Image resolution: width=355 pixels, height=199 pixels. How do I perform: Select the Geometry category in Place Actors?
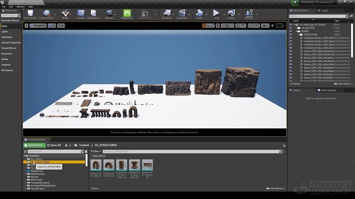coord(7,54)
